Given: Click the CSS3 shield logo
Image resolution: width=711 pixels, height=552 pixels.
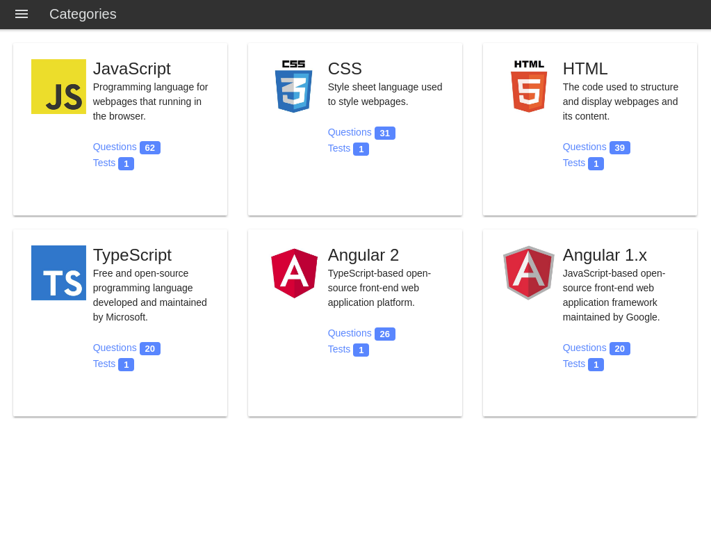Looking at the screenshot, I should point(293,86).
